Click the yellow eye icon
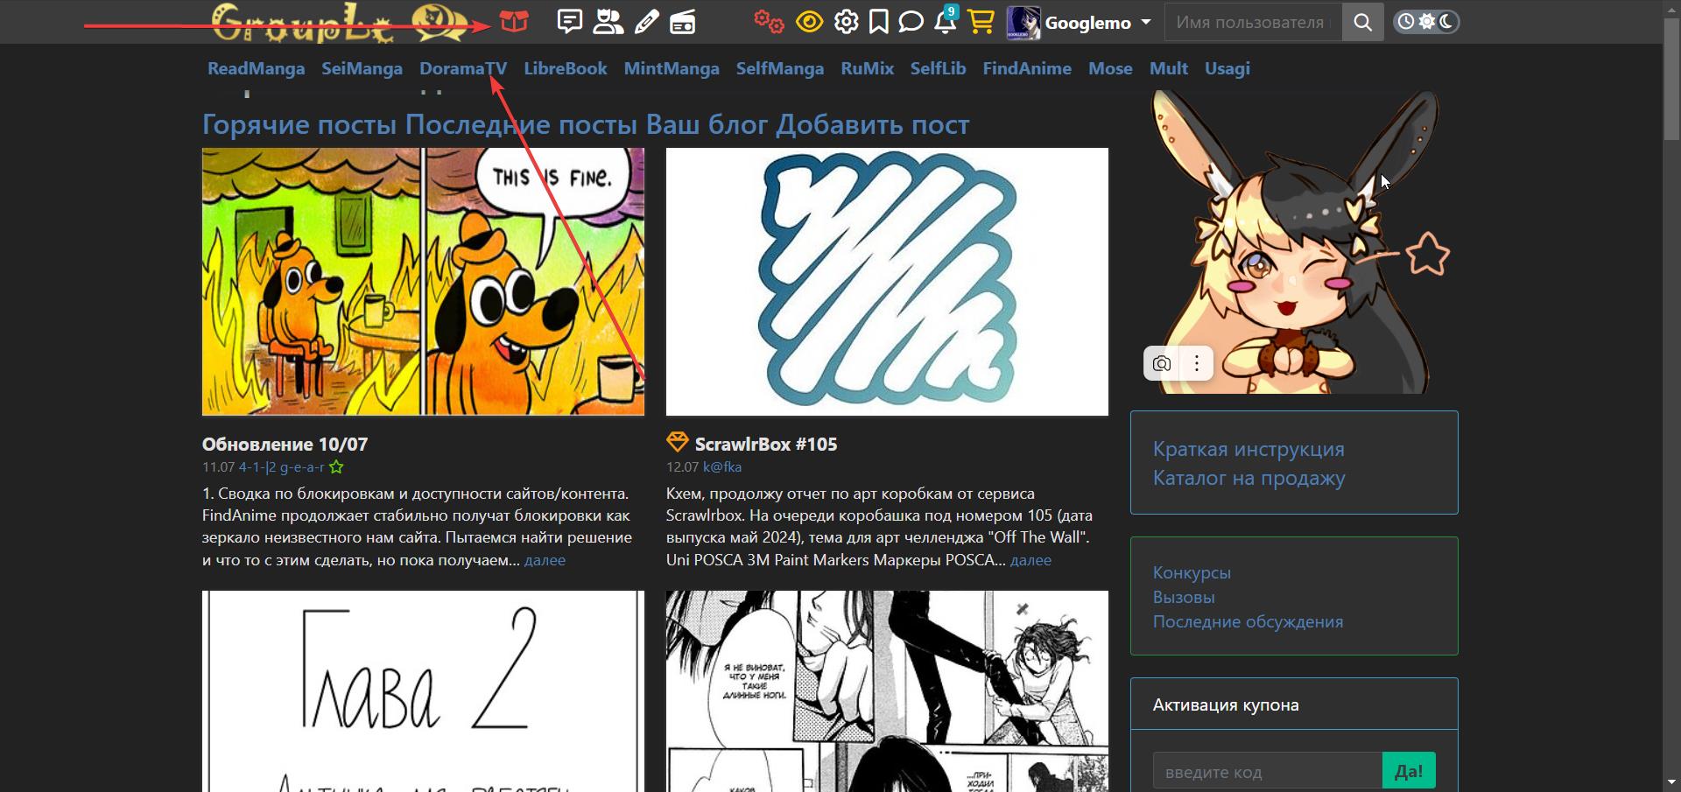Image resolution: width=1681 pixels, height=792 pixels. click(809, 21)
